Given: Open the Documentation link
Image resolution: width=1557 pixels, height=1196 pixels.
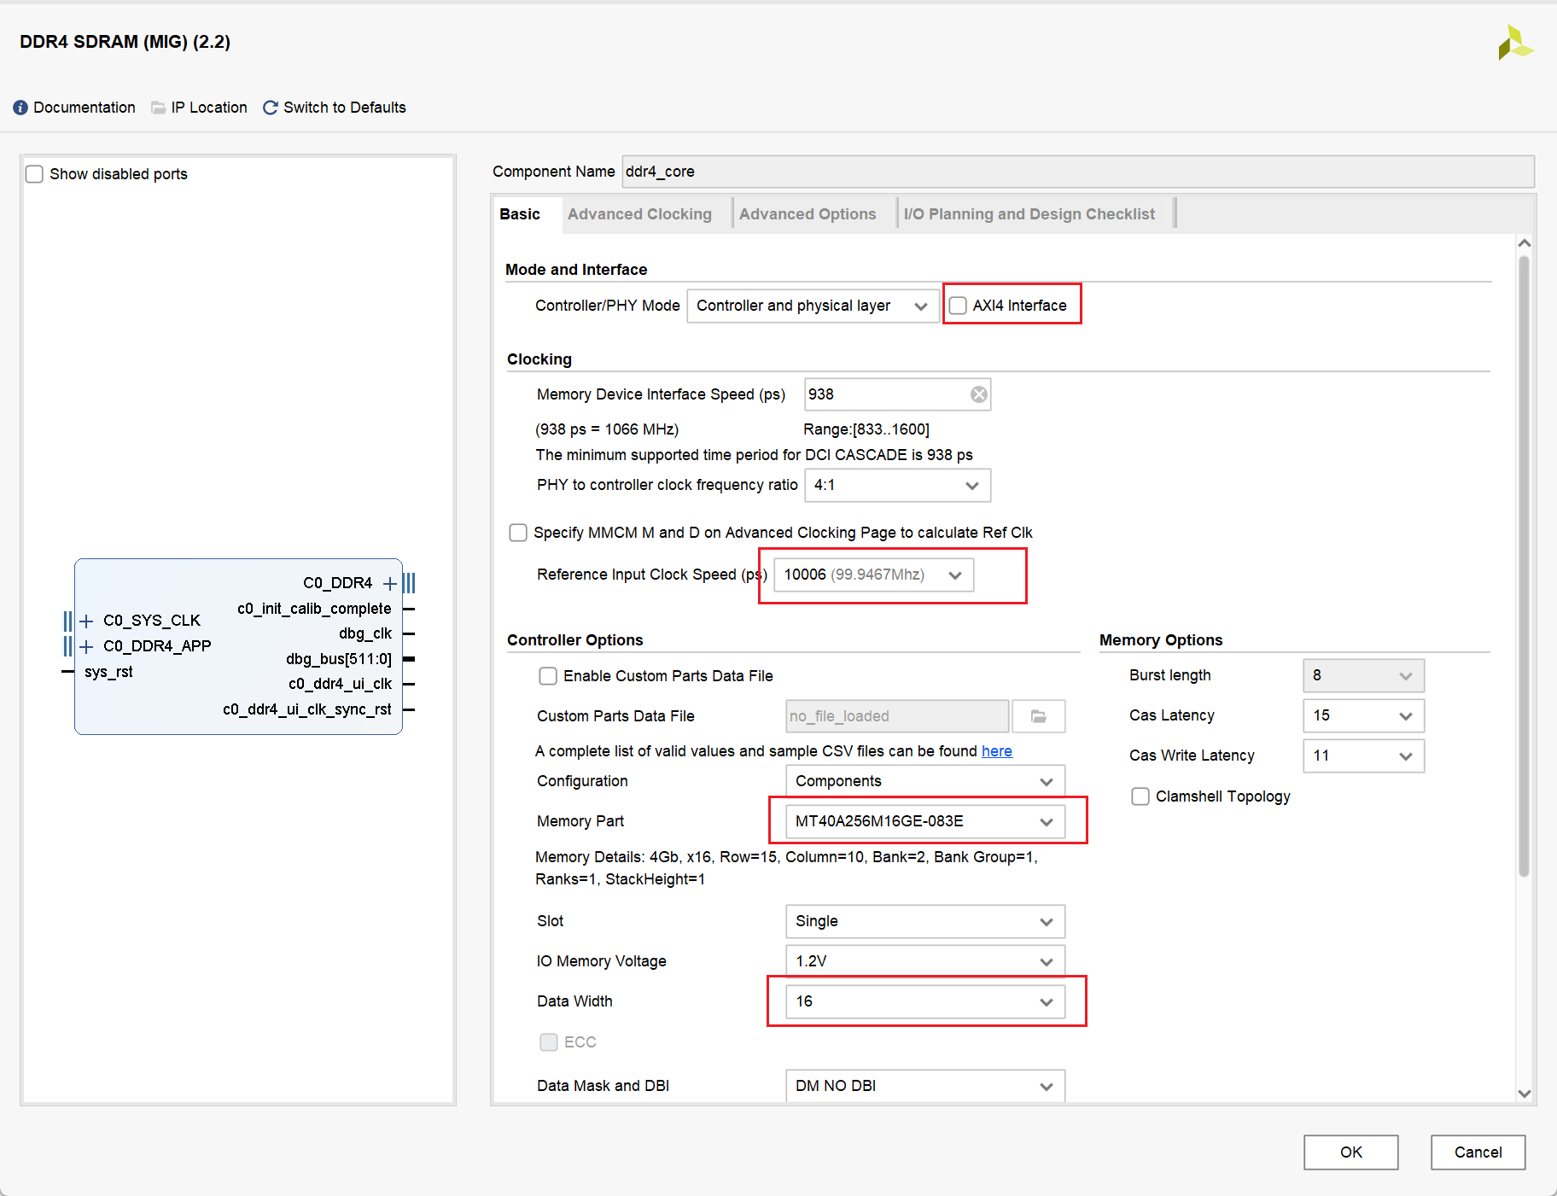Looking at the screenshot, I should coord(85,108).
